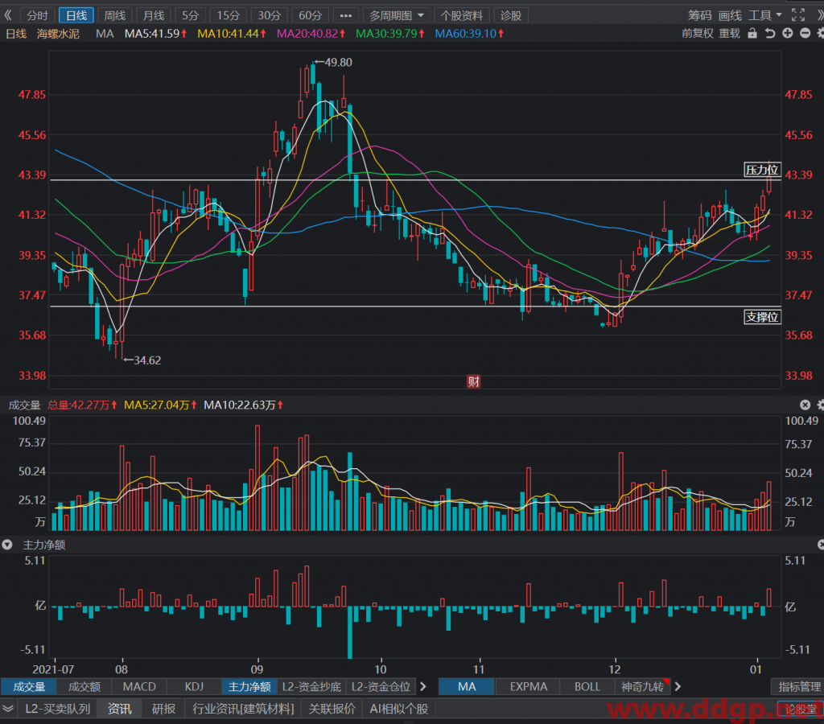Viewport: 824px width, 724px height.
Task: Open the 工具 dropdown menu
Action: click(764, 15)
